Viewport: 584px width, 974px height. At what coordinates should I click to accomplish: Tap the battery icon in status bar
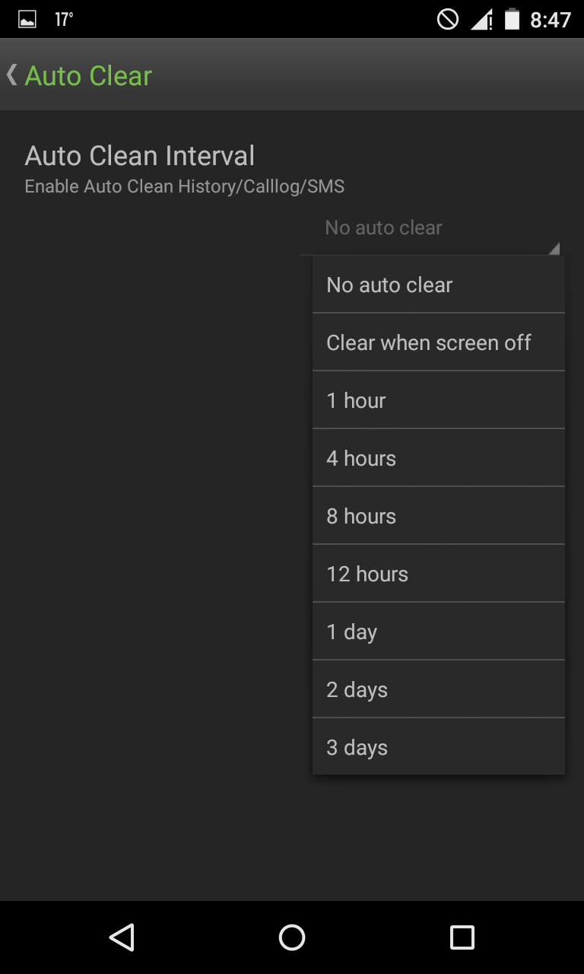click(513, 20)
